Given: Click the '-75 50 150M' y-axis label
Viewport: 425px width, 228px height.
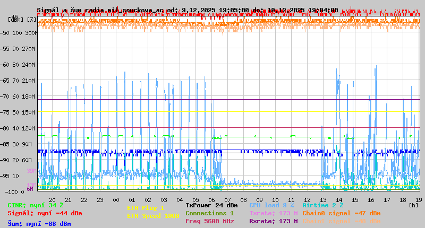Looking at the screenshot, I should click(x=18, y=112).
